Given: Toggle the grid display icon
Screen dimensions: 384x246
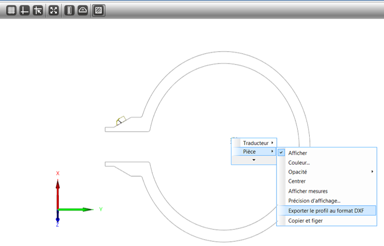Looking at the screenshot, I should (x=11, y=10).
